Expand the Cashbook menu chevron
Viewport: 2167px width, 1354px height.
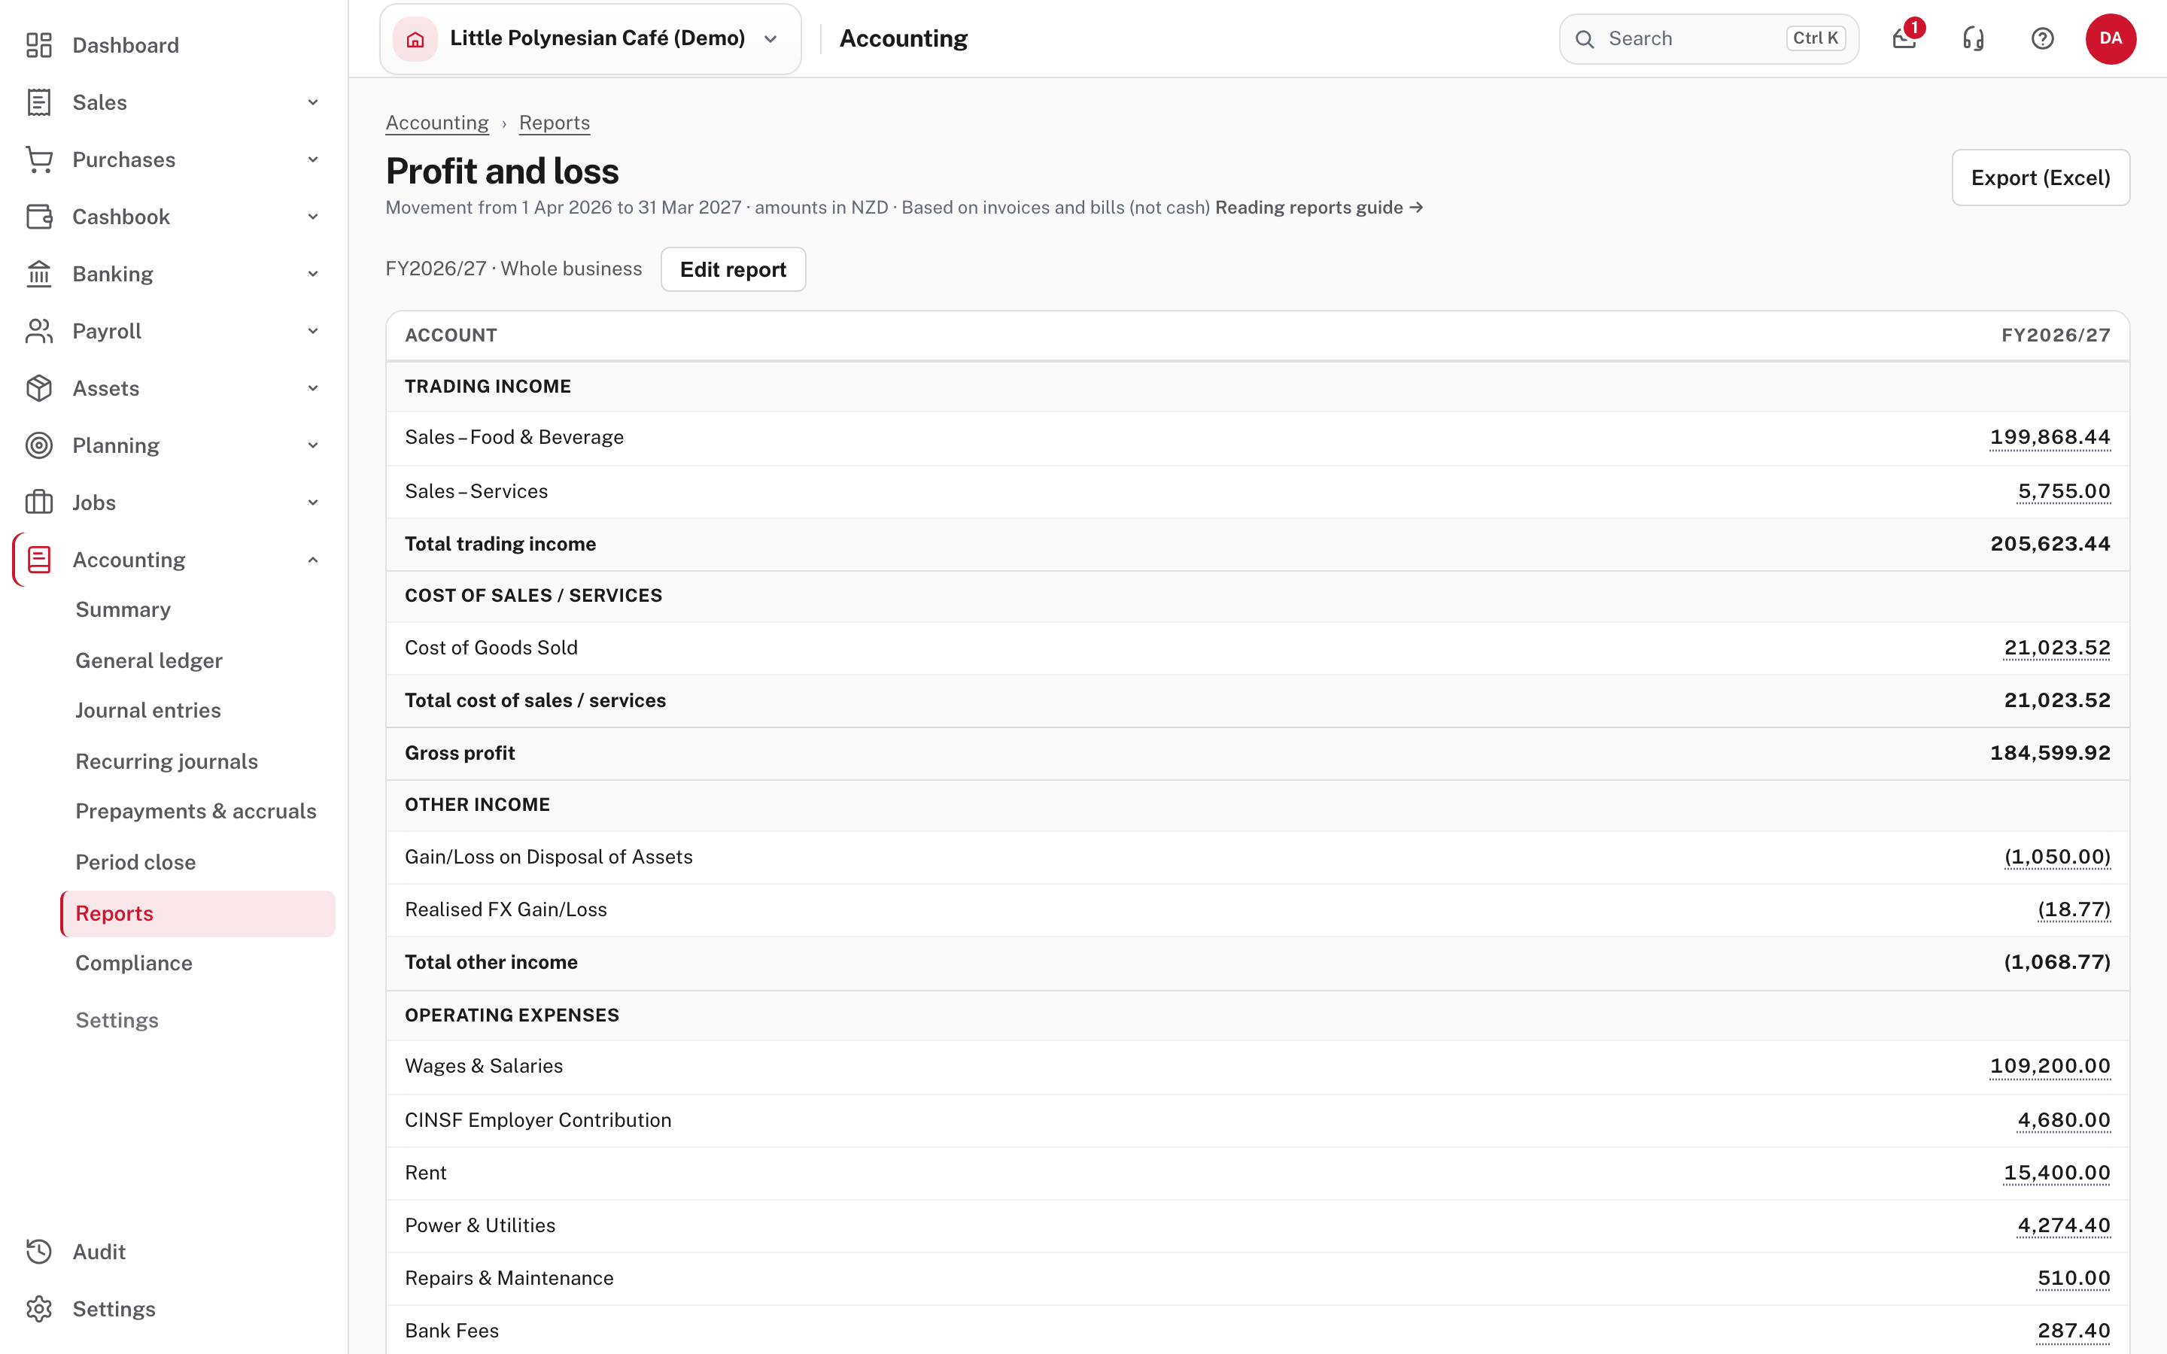tap(314, 217)
